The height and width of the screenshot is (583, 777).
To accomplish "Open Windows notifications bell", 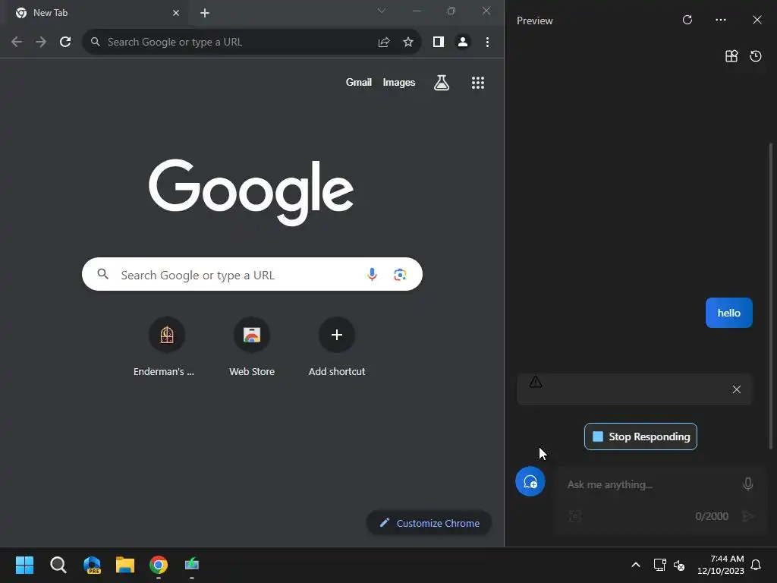I will [757, 565].
